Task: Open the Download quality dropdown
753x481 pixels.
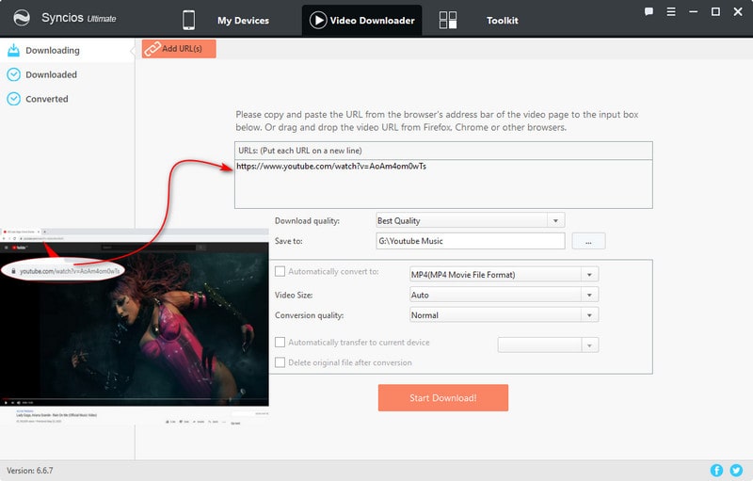Action: tap(470, 221)
